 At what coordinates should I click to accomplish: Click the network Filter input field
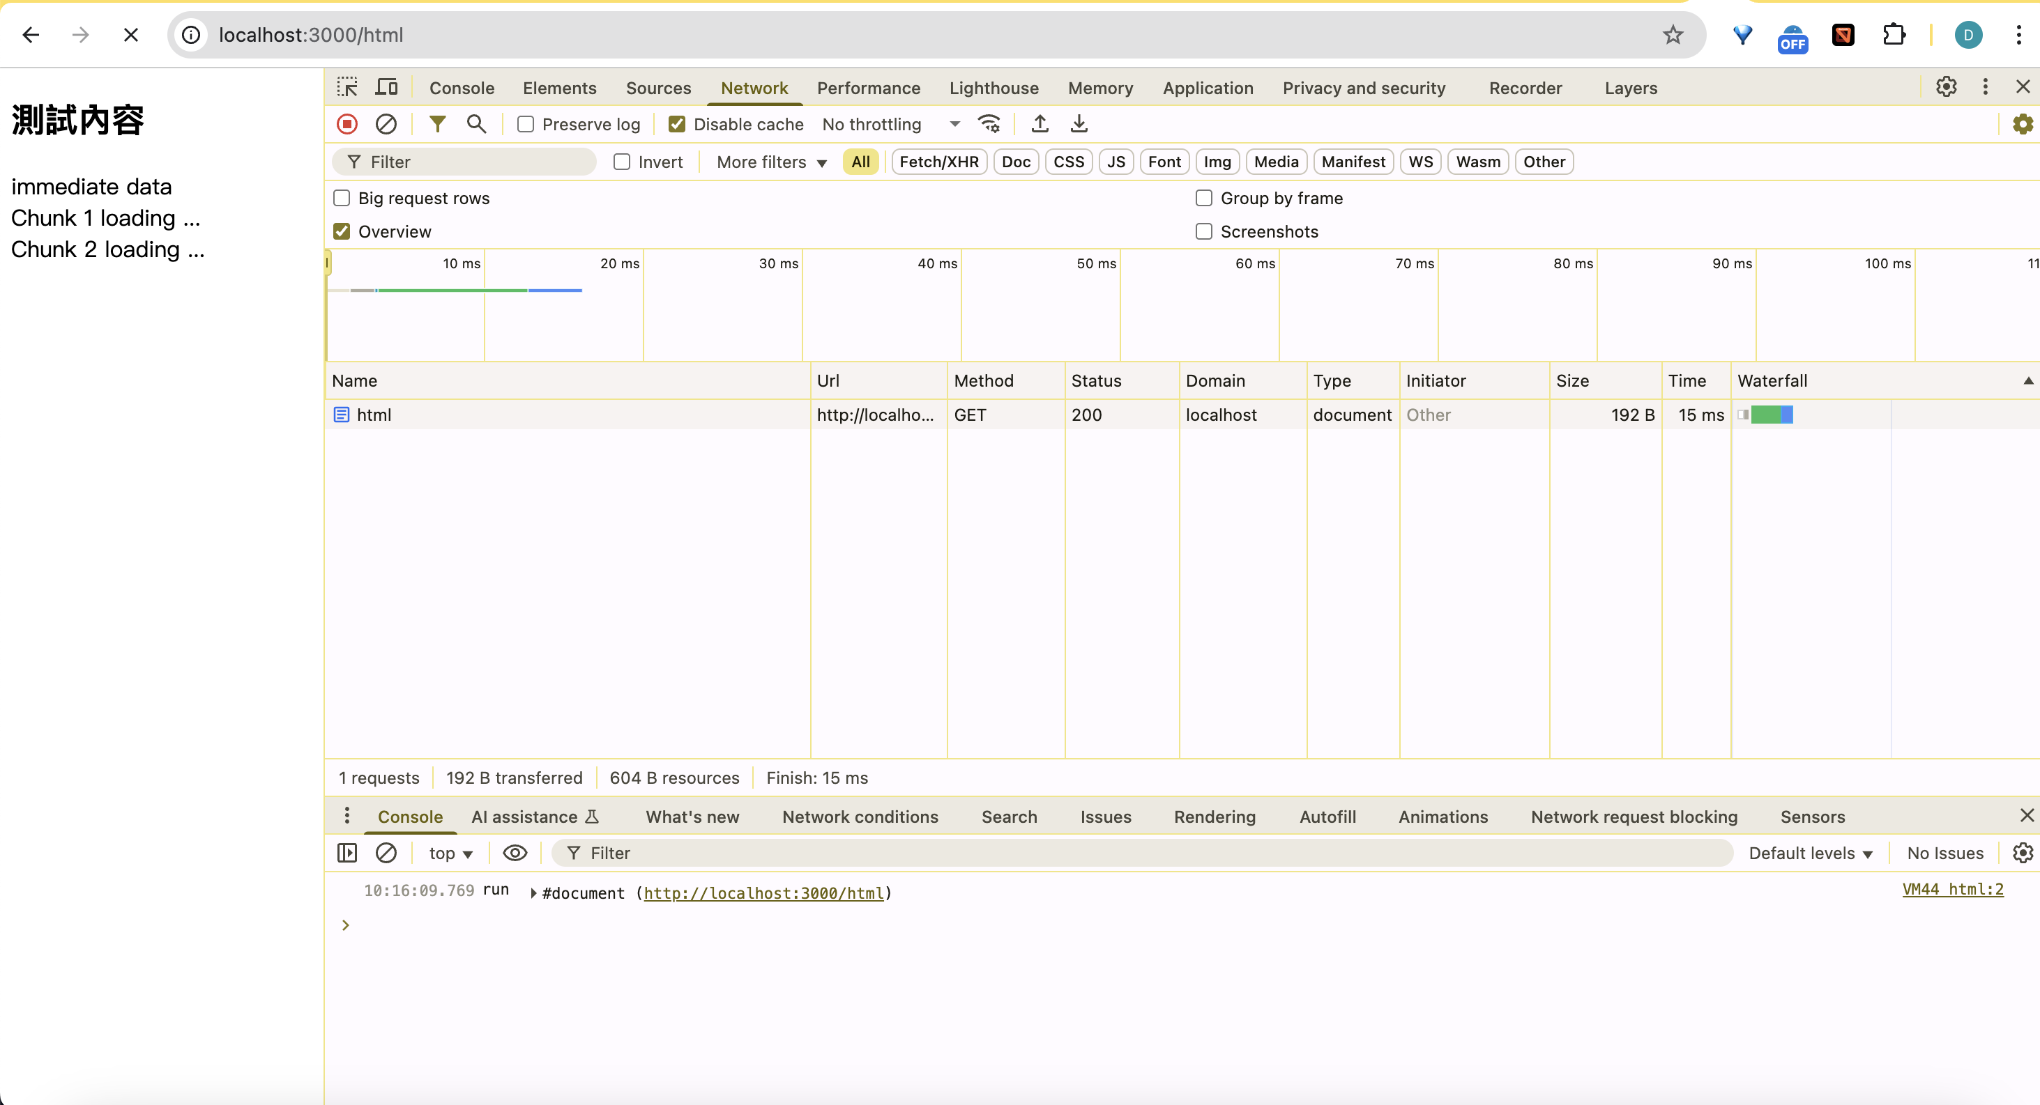tap(475, 162)
